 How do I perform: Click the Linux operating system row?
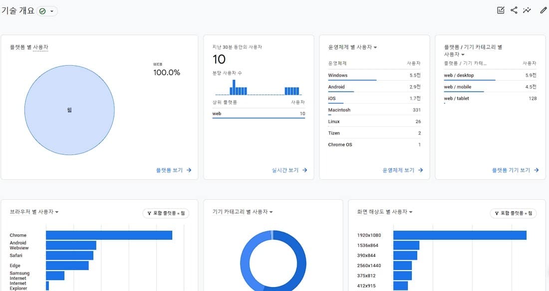(374, 122)
